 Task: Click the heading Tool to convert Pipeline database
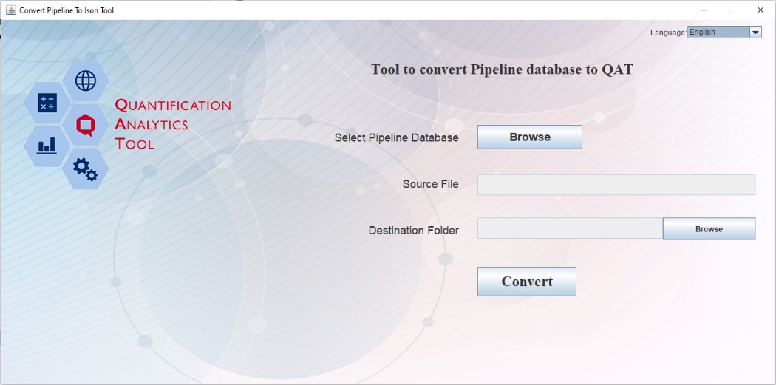(x=502, y=69)
